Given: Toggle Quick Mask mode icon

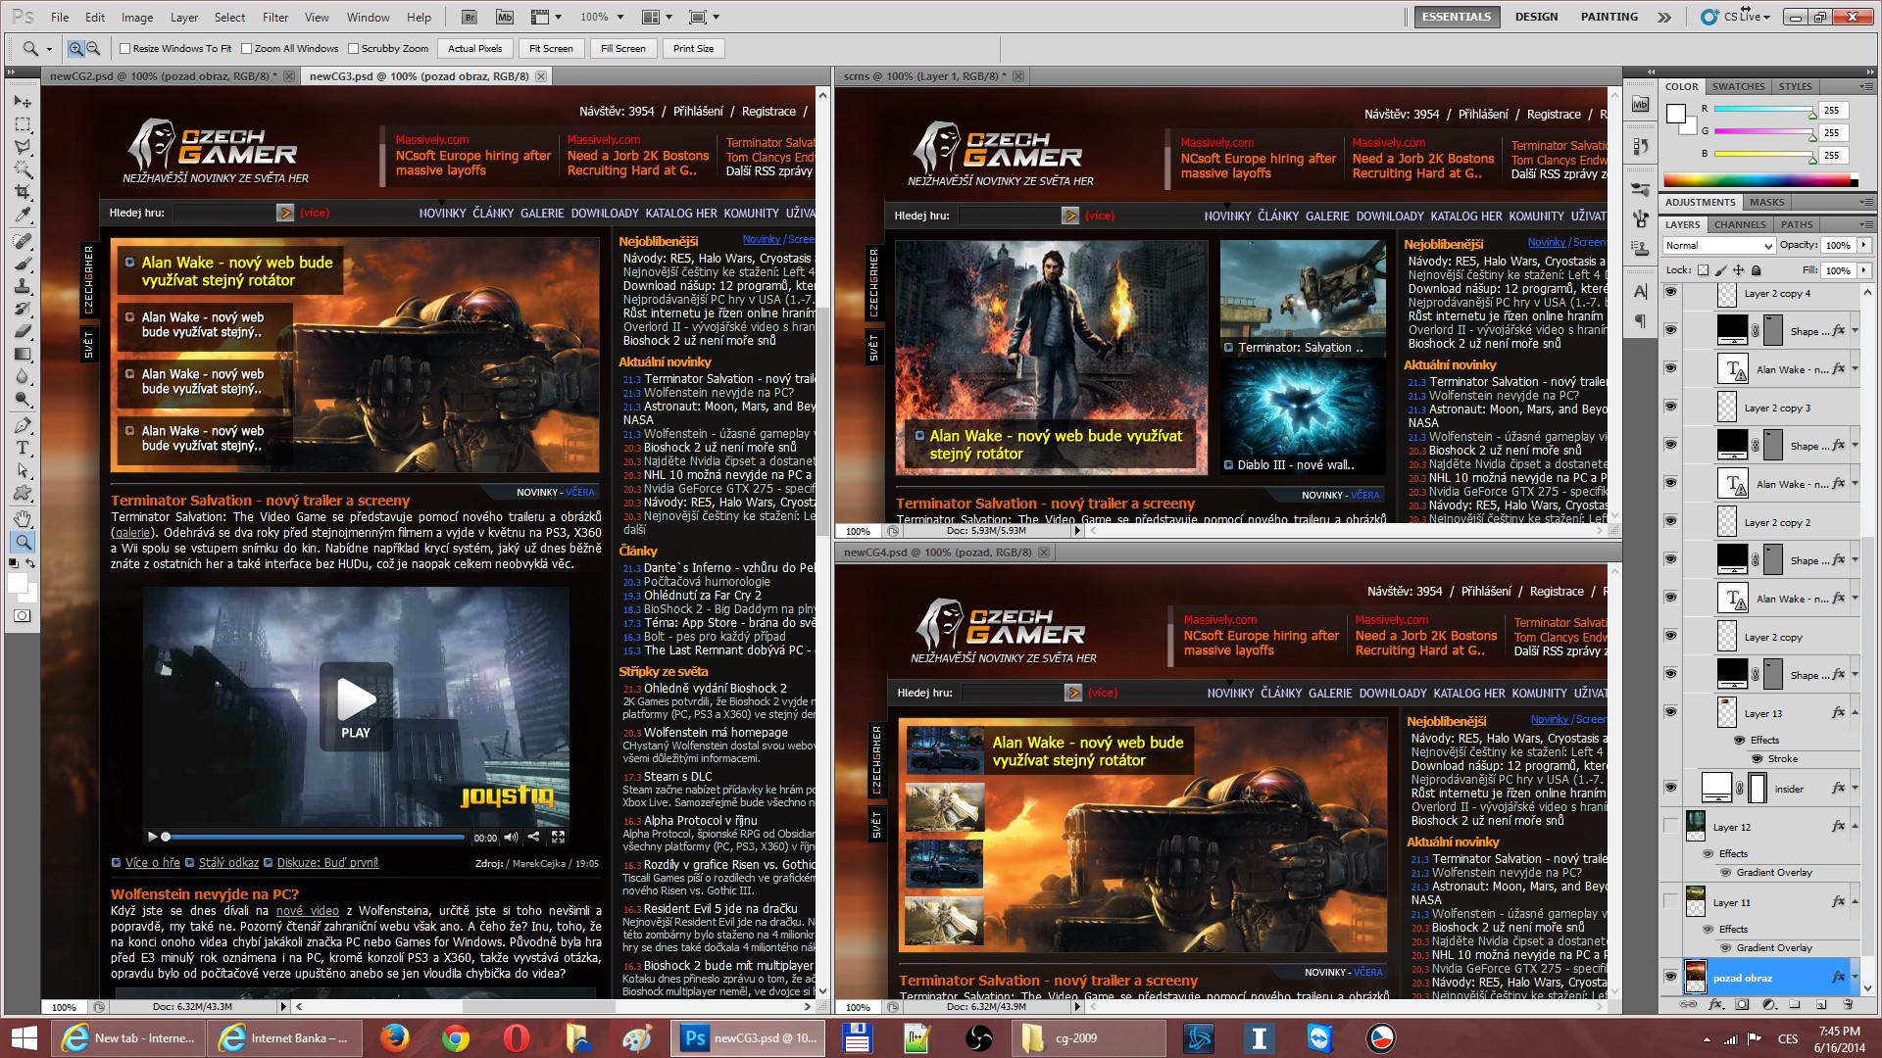Looking at the screenshot, I should 23,616.
